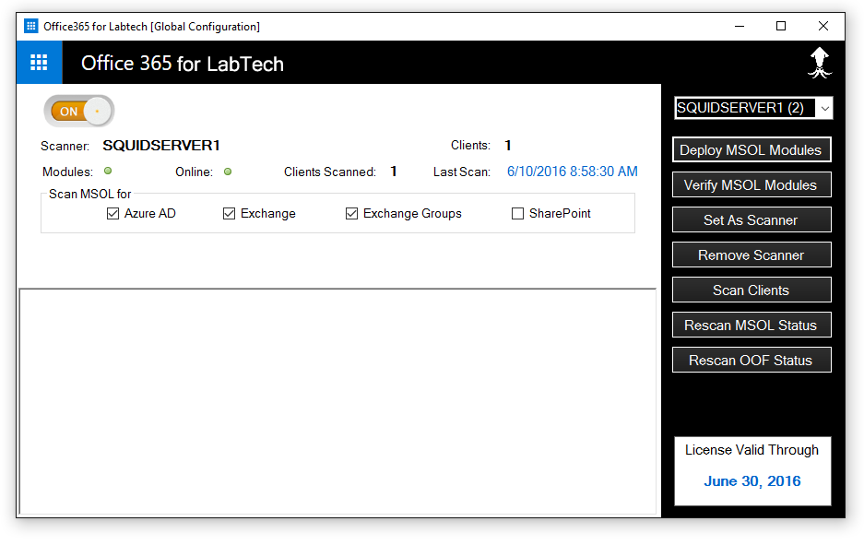The width and height of the screenshot is (864, 545).
Task: Switch the ON toggle off
Action: [x=78, y=111]
